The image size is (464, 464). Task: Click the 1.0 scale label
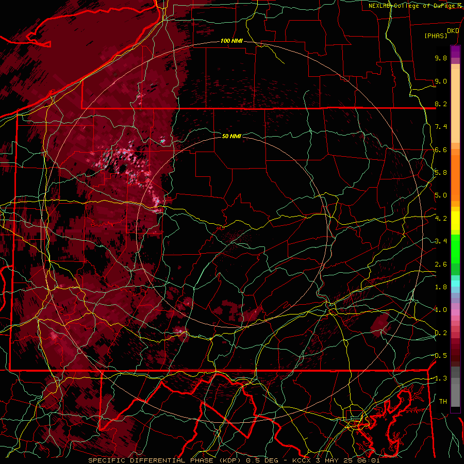tap(441, 310)
